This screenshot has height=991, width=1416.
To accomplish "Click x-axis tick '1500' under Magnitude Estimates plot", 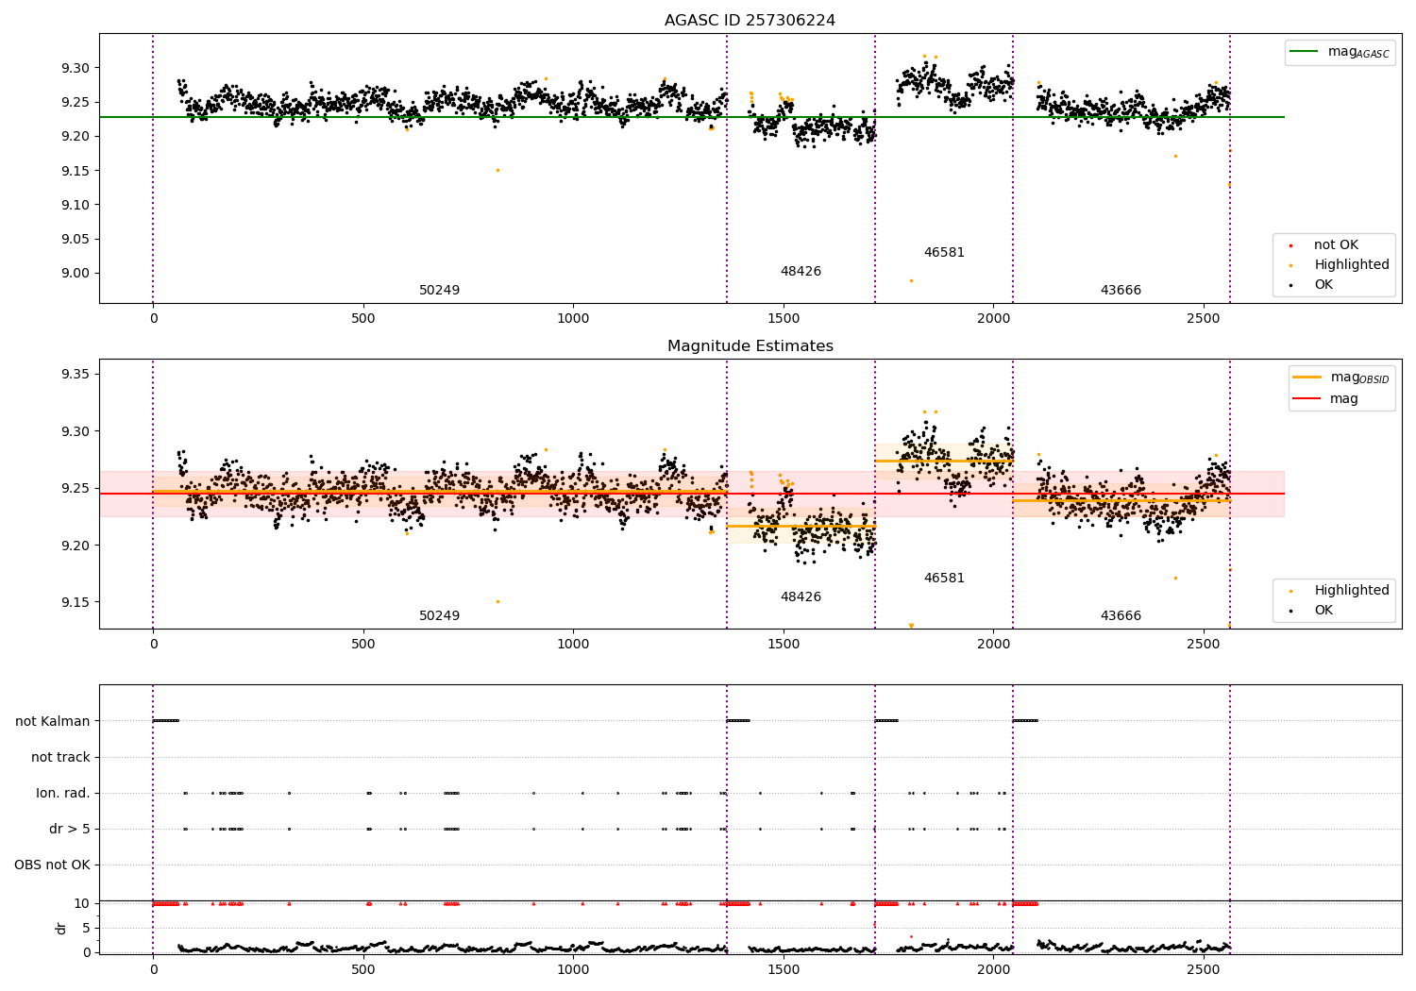I will pyautogui.click(x=784, y=644).
